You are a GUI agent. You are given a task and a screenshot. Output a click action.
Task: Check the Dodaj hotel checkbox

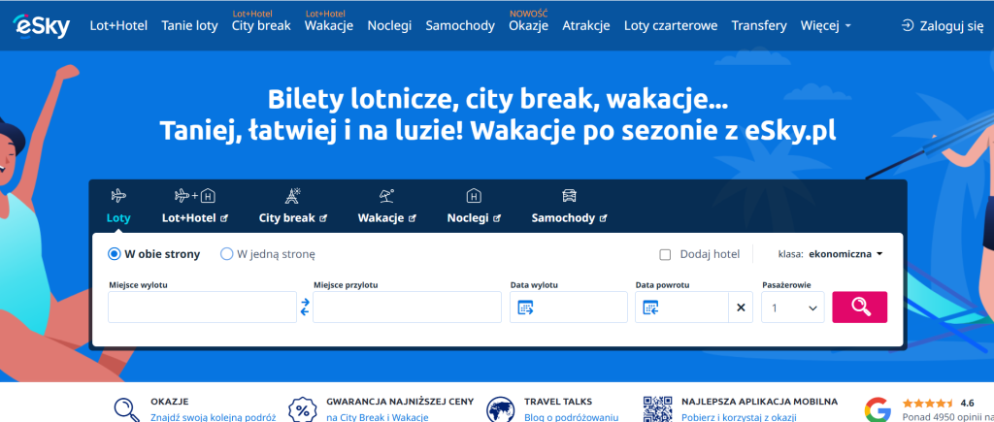point(665,255)
